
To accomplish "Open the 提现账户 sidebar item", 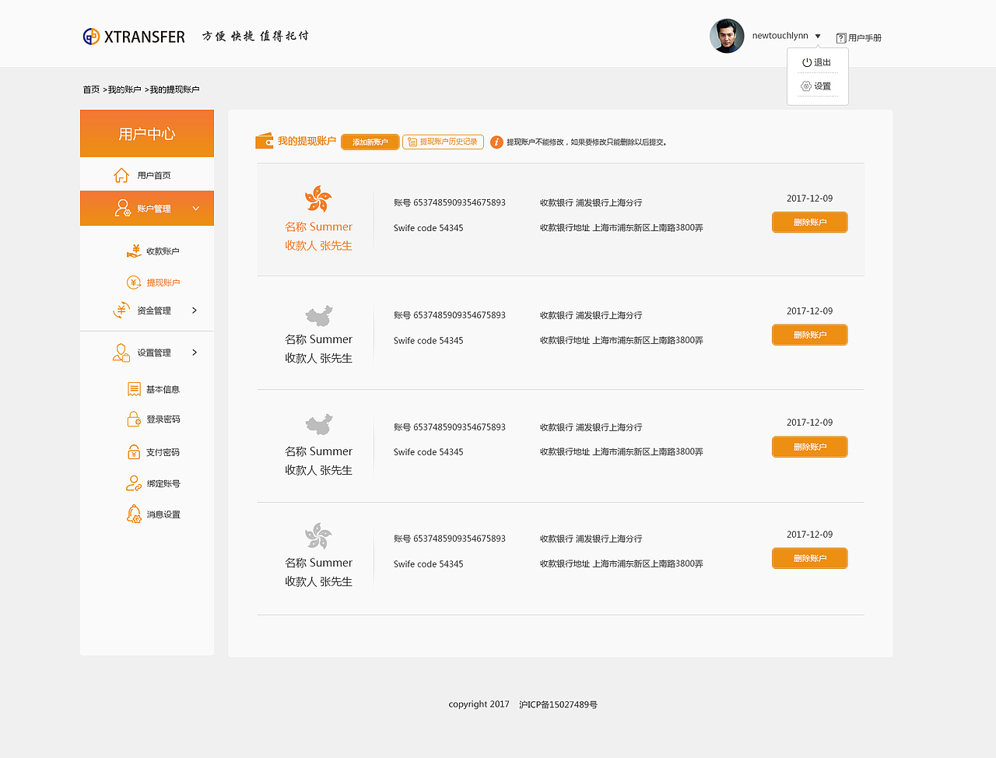I will click(x=163, y=283).
